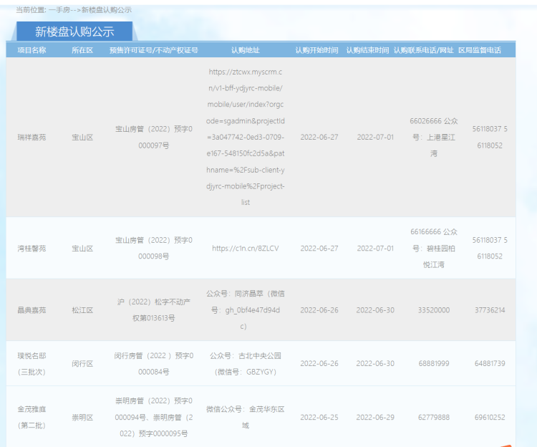
Task: Click the 崇明房管 permit numbers cell
Action: 154,417
